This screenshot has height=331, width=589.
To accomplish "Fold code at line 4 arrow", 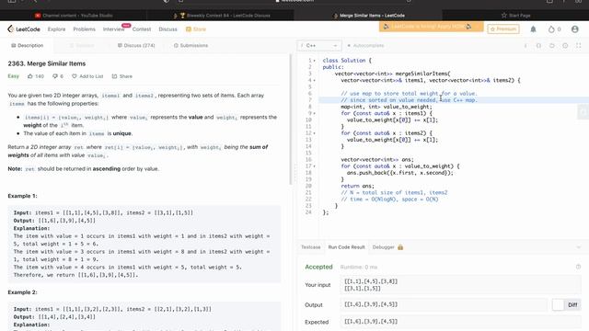I will click(x=315, y=80).
